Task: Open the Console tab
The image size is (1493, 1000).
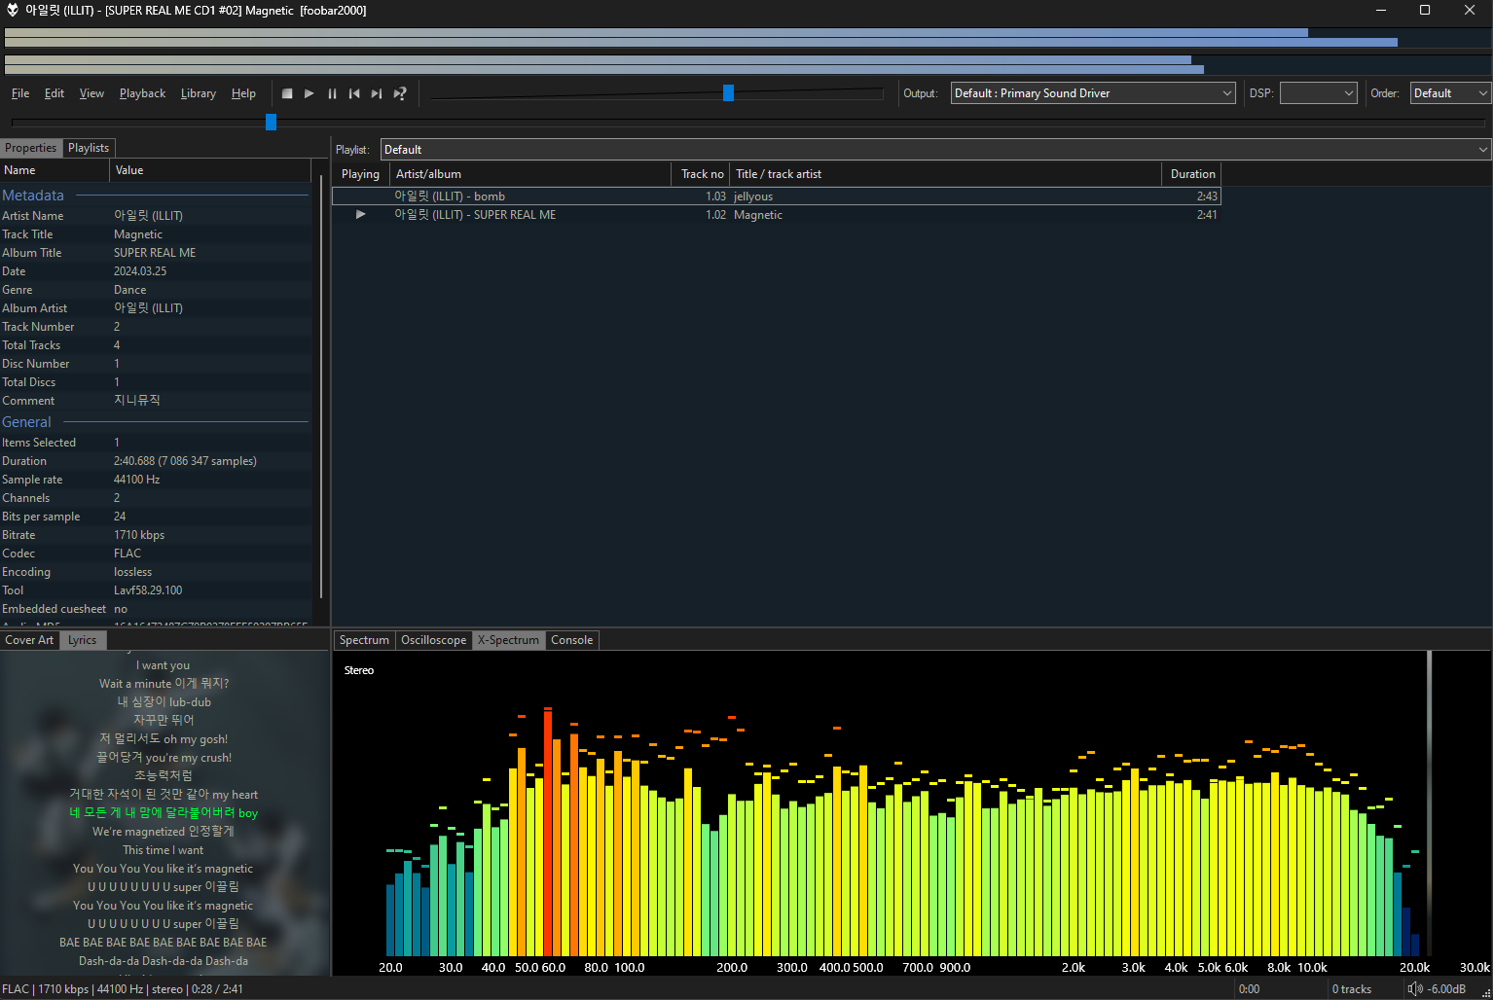Action: [x=572, y=640]
